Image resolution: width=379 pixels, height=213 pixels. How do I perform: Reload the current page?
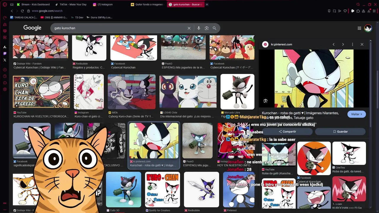point(22,11)
